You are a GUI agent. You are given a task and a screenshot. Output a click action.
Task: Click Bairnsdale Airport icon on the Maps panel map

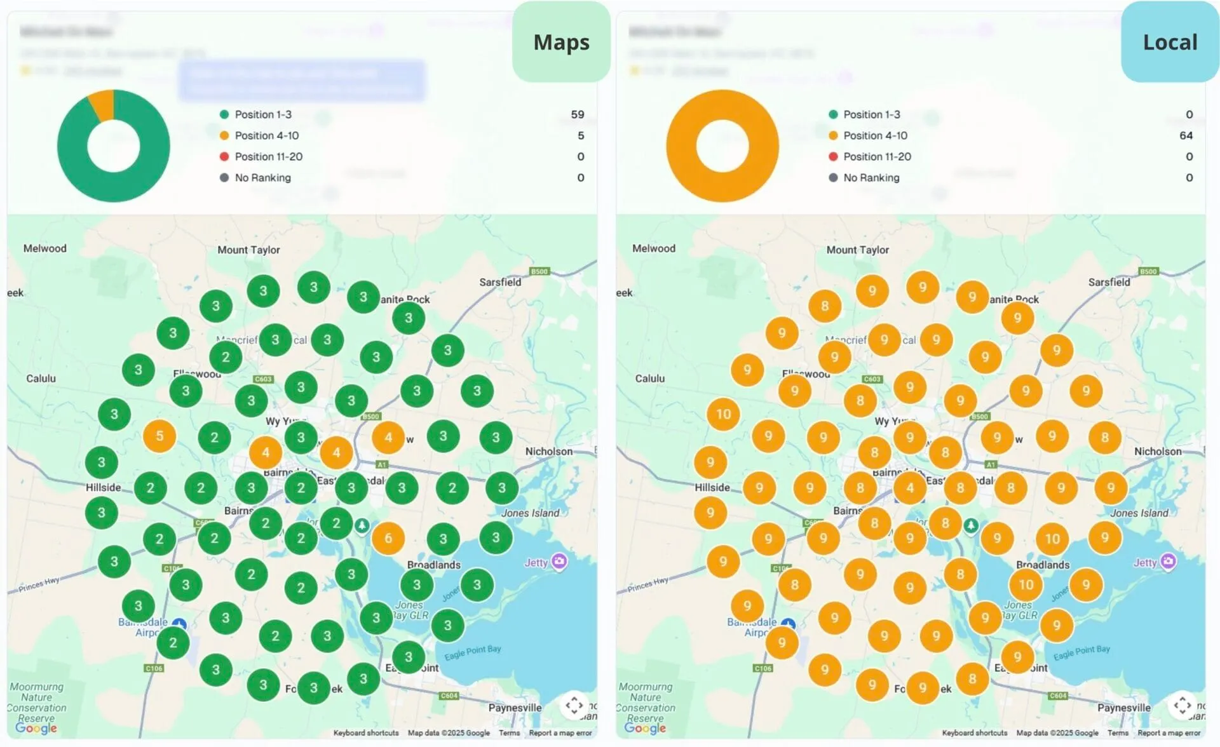point(180,624)
